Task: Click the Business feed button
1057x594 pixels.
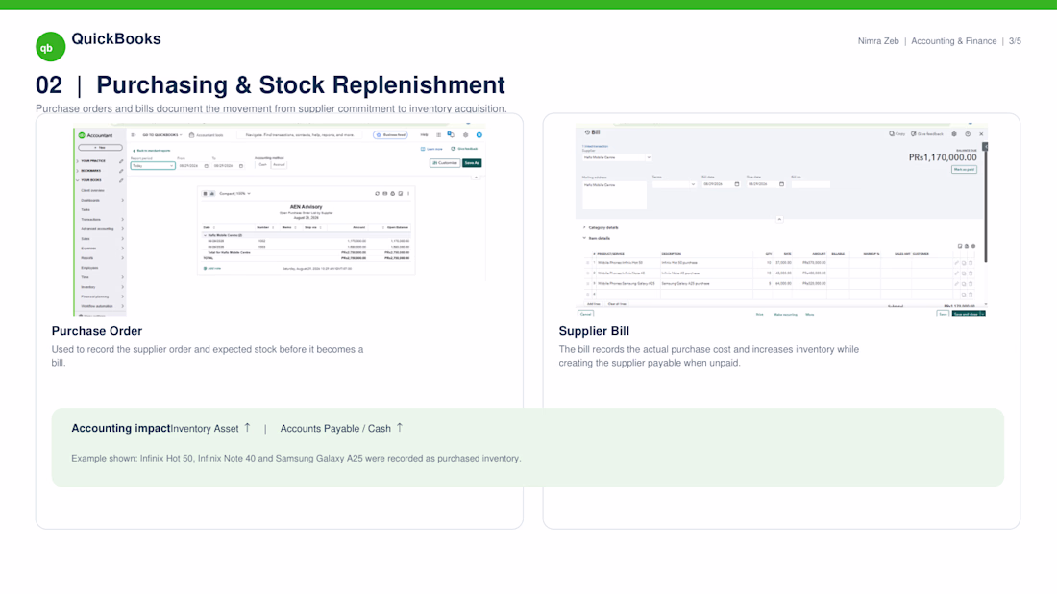Action: (x=390, y=134)
